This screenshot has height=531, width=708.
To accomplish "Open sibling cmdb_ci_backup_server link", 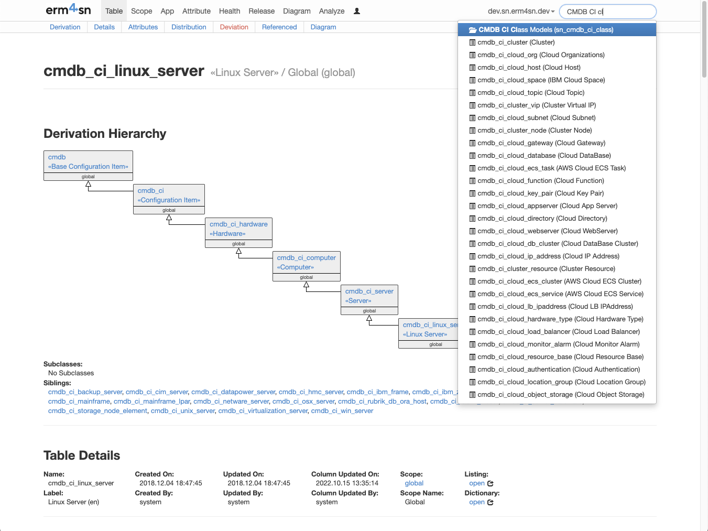I will [85, 392].
